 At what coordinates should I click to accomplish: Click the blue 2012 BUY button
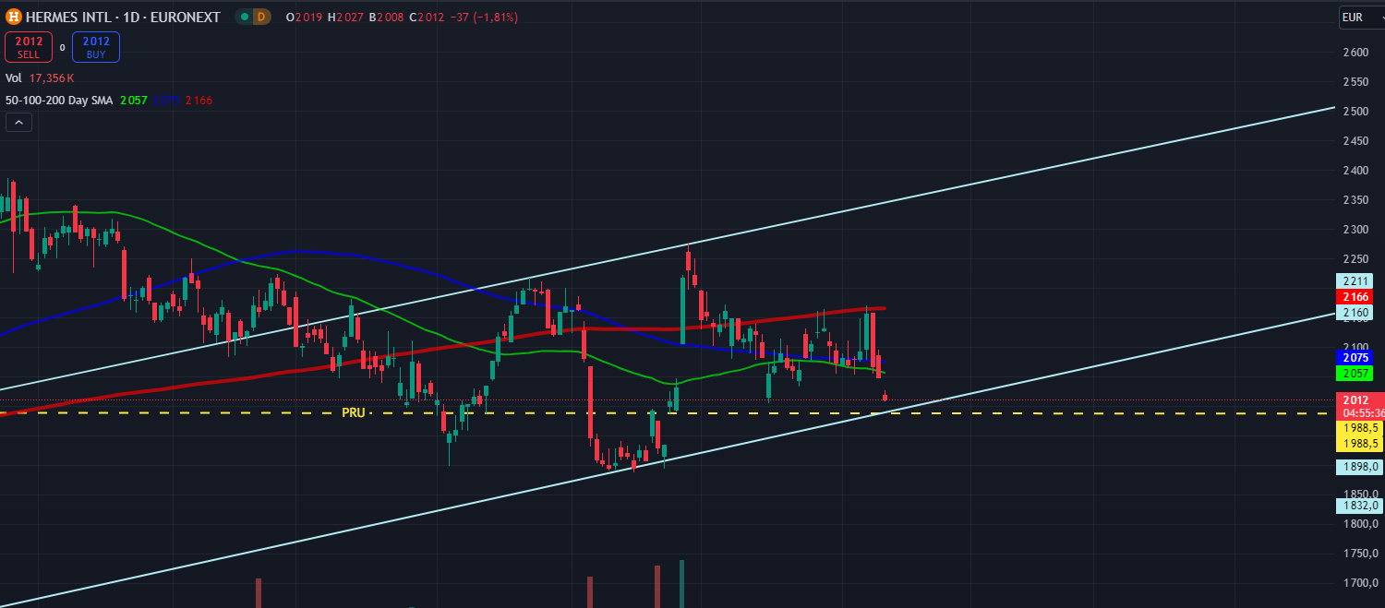96,47
